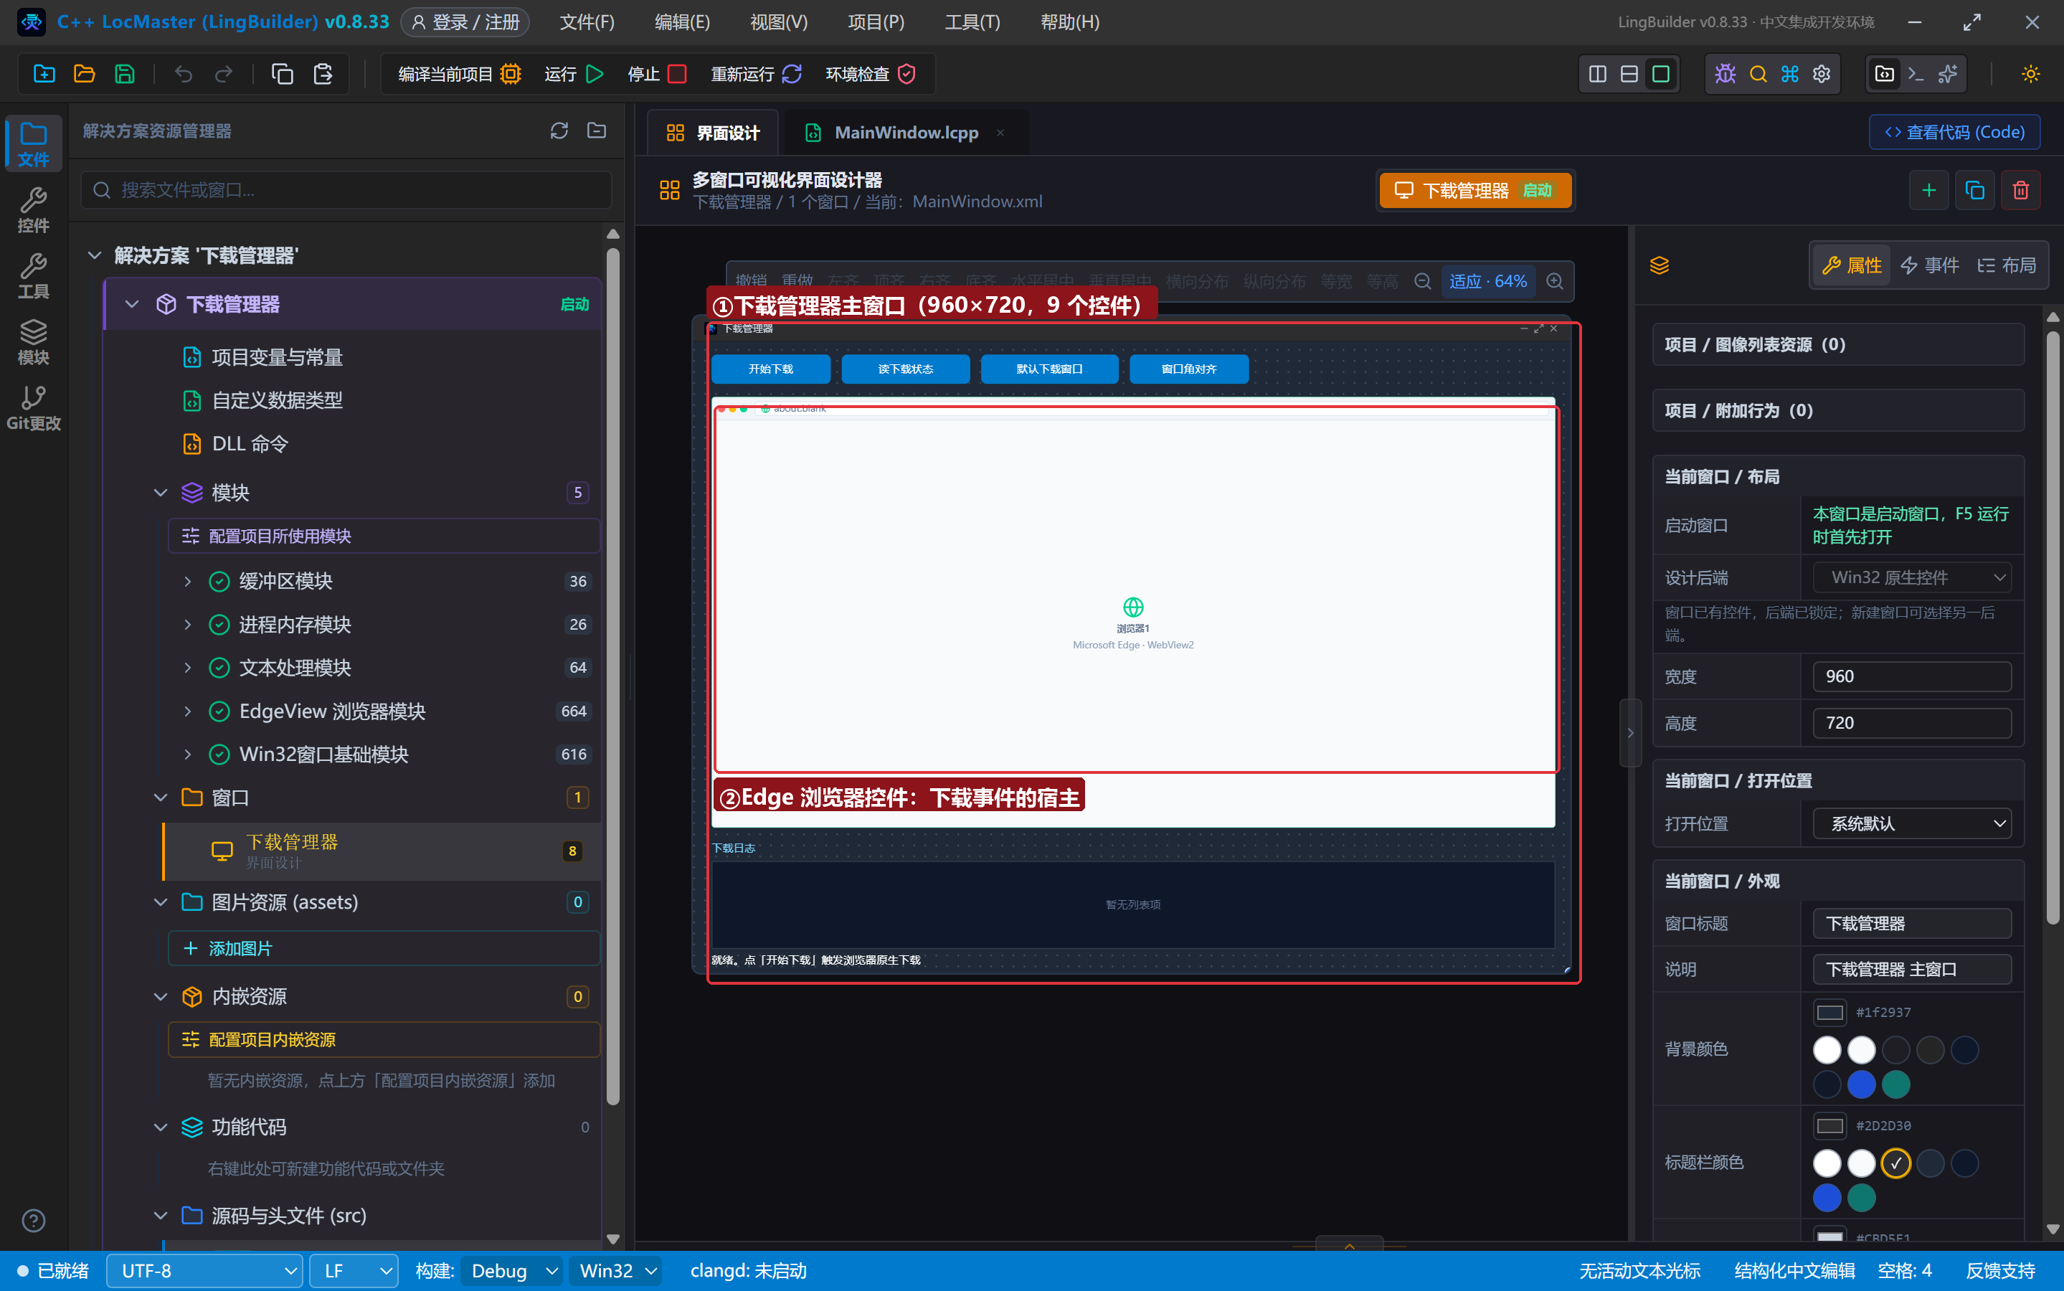The image size is (2064, 1291).
Task: Open the Git changes sidebar icon
Action: [33, 408]
